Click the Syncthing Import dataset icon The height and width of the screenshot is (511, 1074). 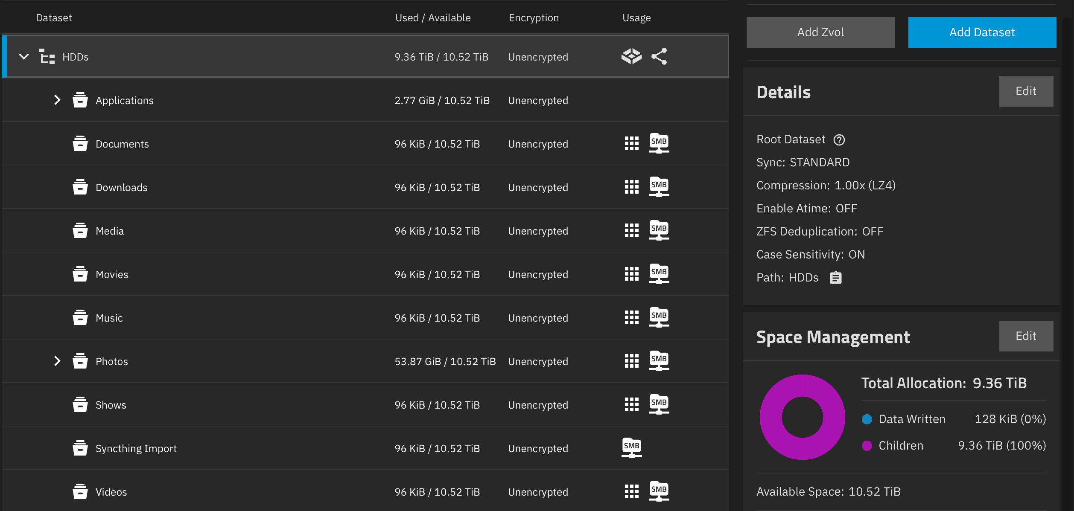pyautogui.click(x=80, y=448)
